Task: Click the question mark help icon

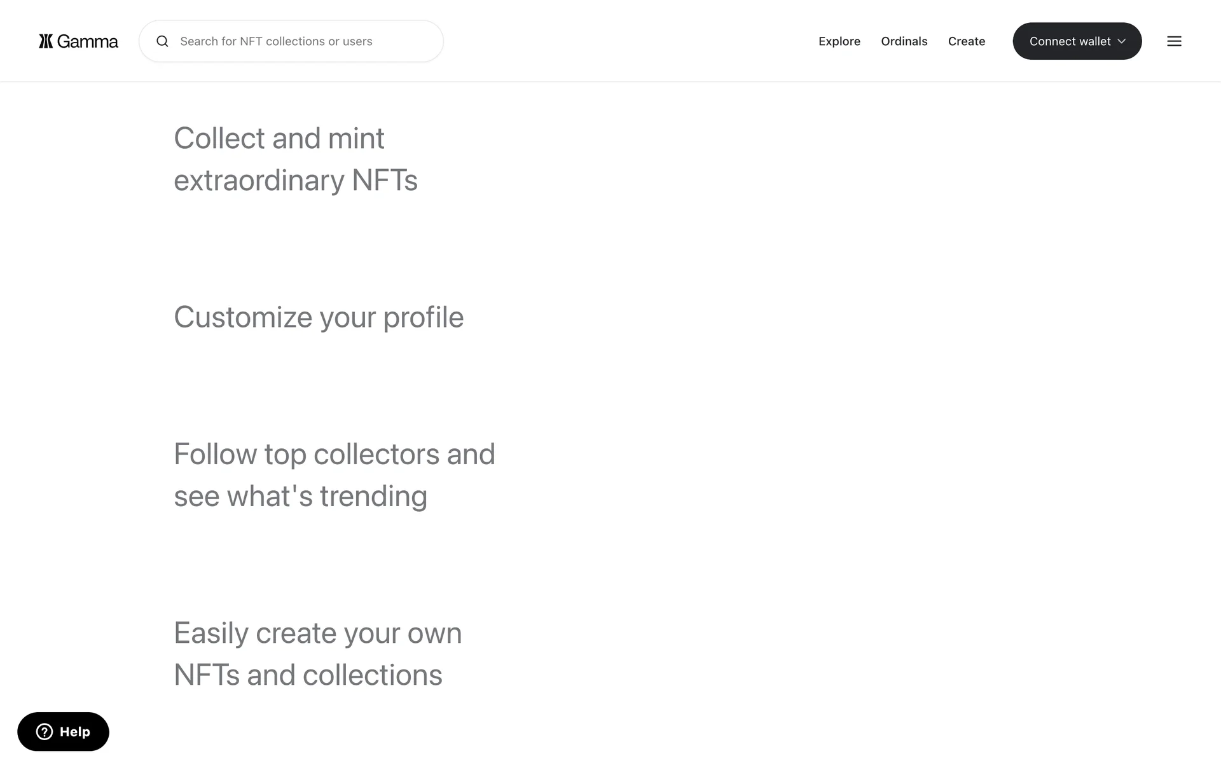Action: (45, 732)
